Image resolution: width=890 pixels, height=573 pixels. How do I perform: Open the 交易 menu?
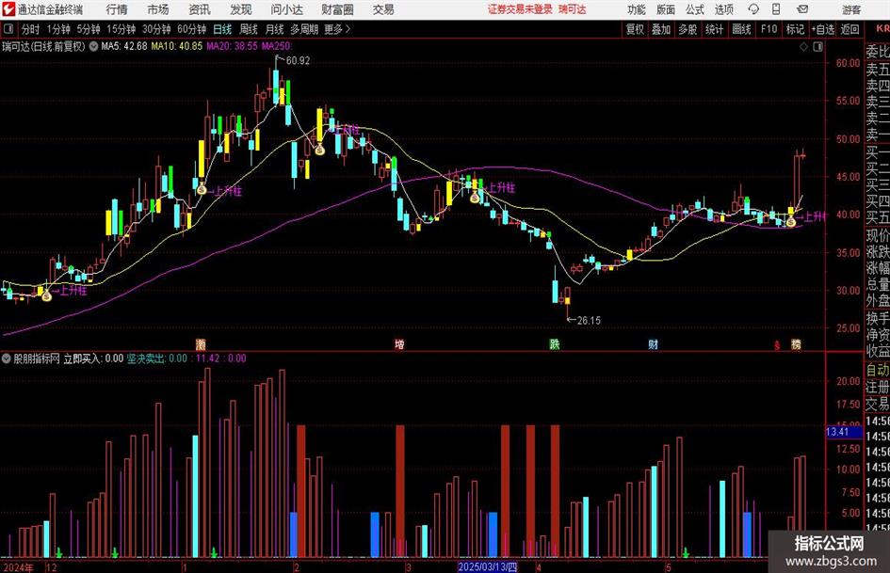point(383,9)
